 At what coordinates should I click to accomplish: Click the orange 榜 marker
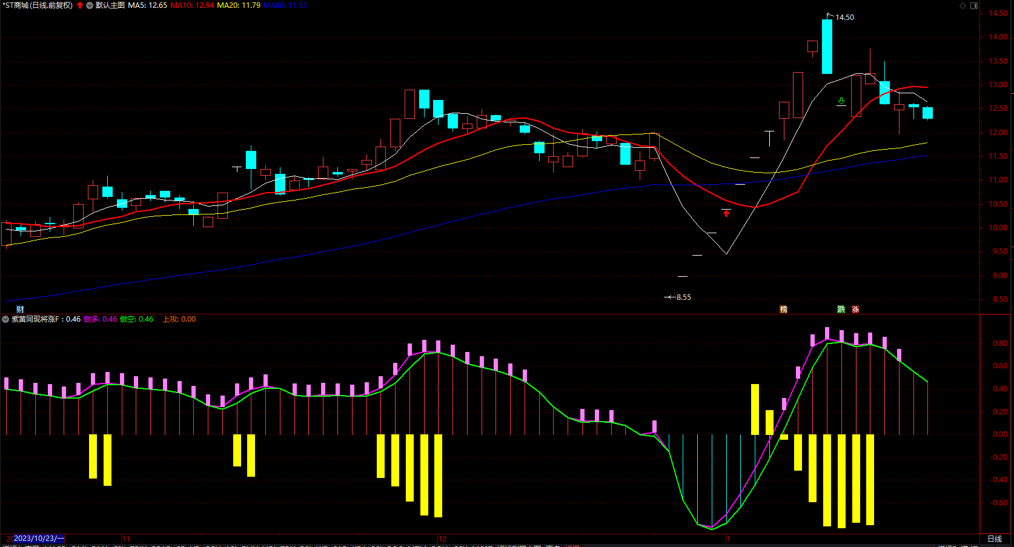pos(783,310)
